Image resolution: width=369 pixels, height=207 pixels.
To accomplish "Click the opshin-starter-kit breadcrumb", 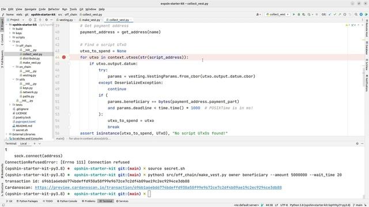I will (43, 14).
